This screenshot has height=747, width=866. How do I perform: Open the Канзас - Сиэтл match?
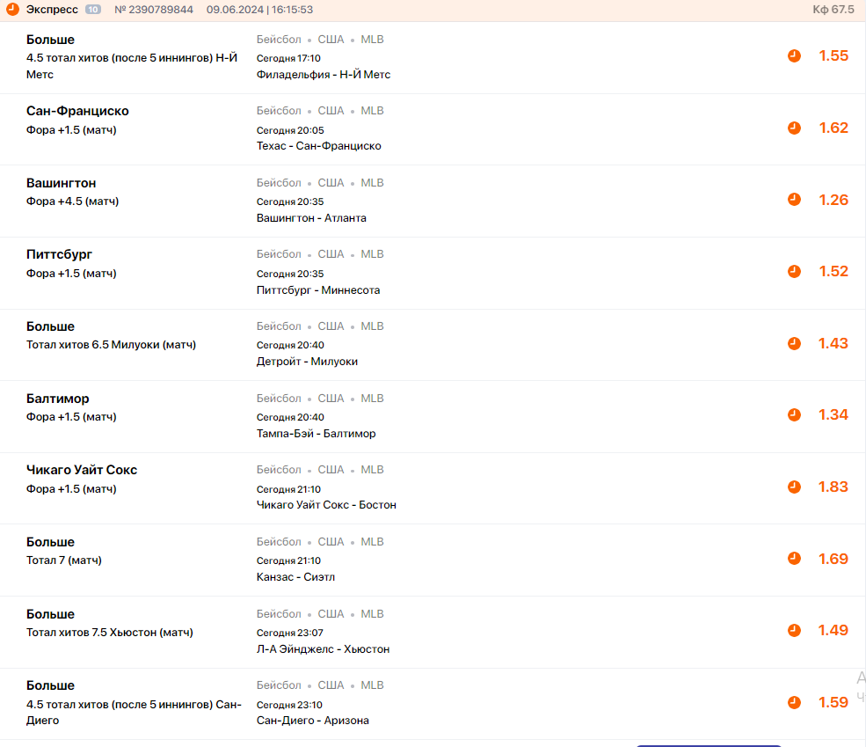coord(295,577)
